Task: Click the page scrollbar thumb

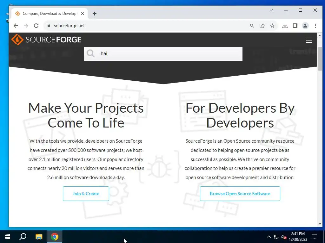Action: coord(320,59)
